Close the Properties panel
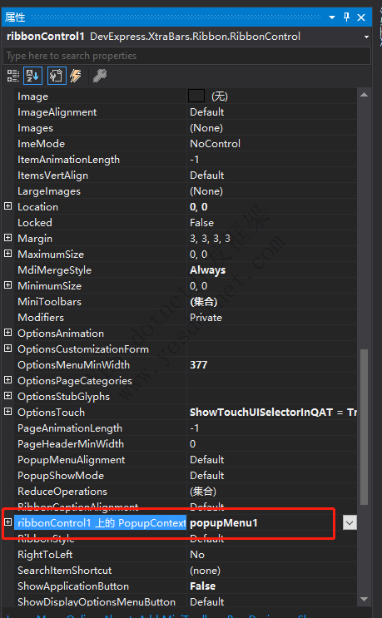The width and height of the screenshot is (382, 618). pos(361,17)
